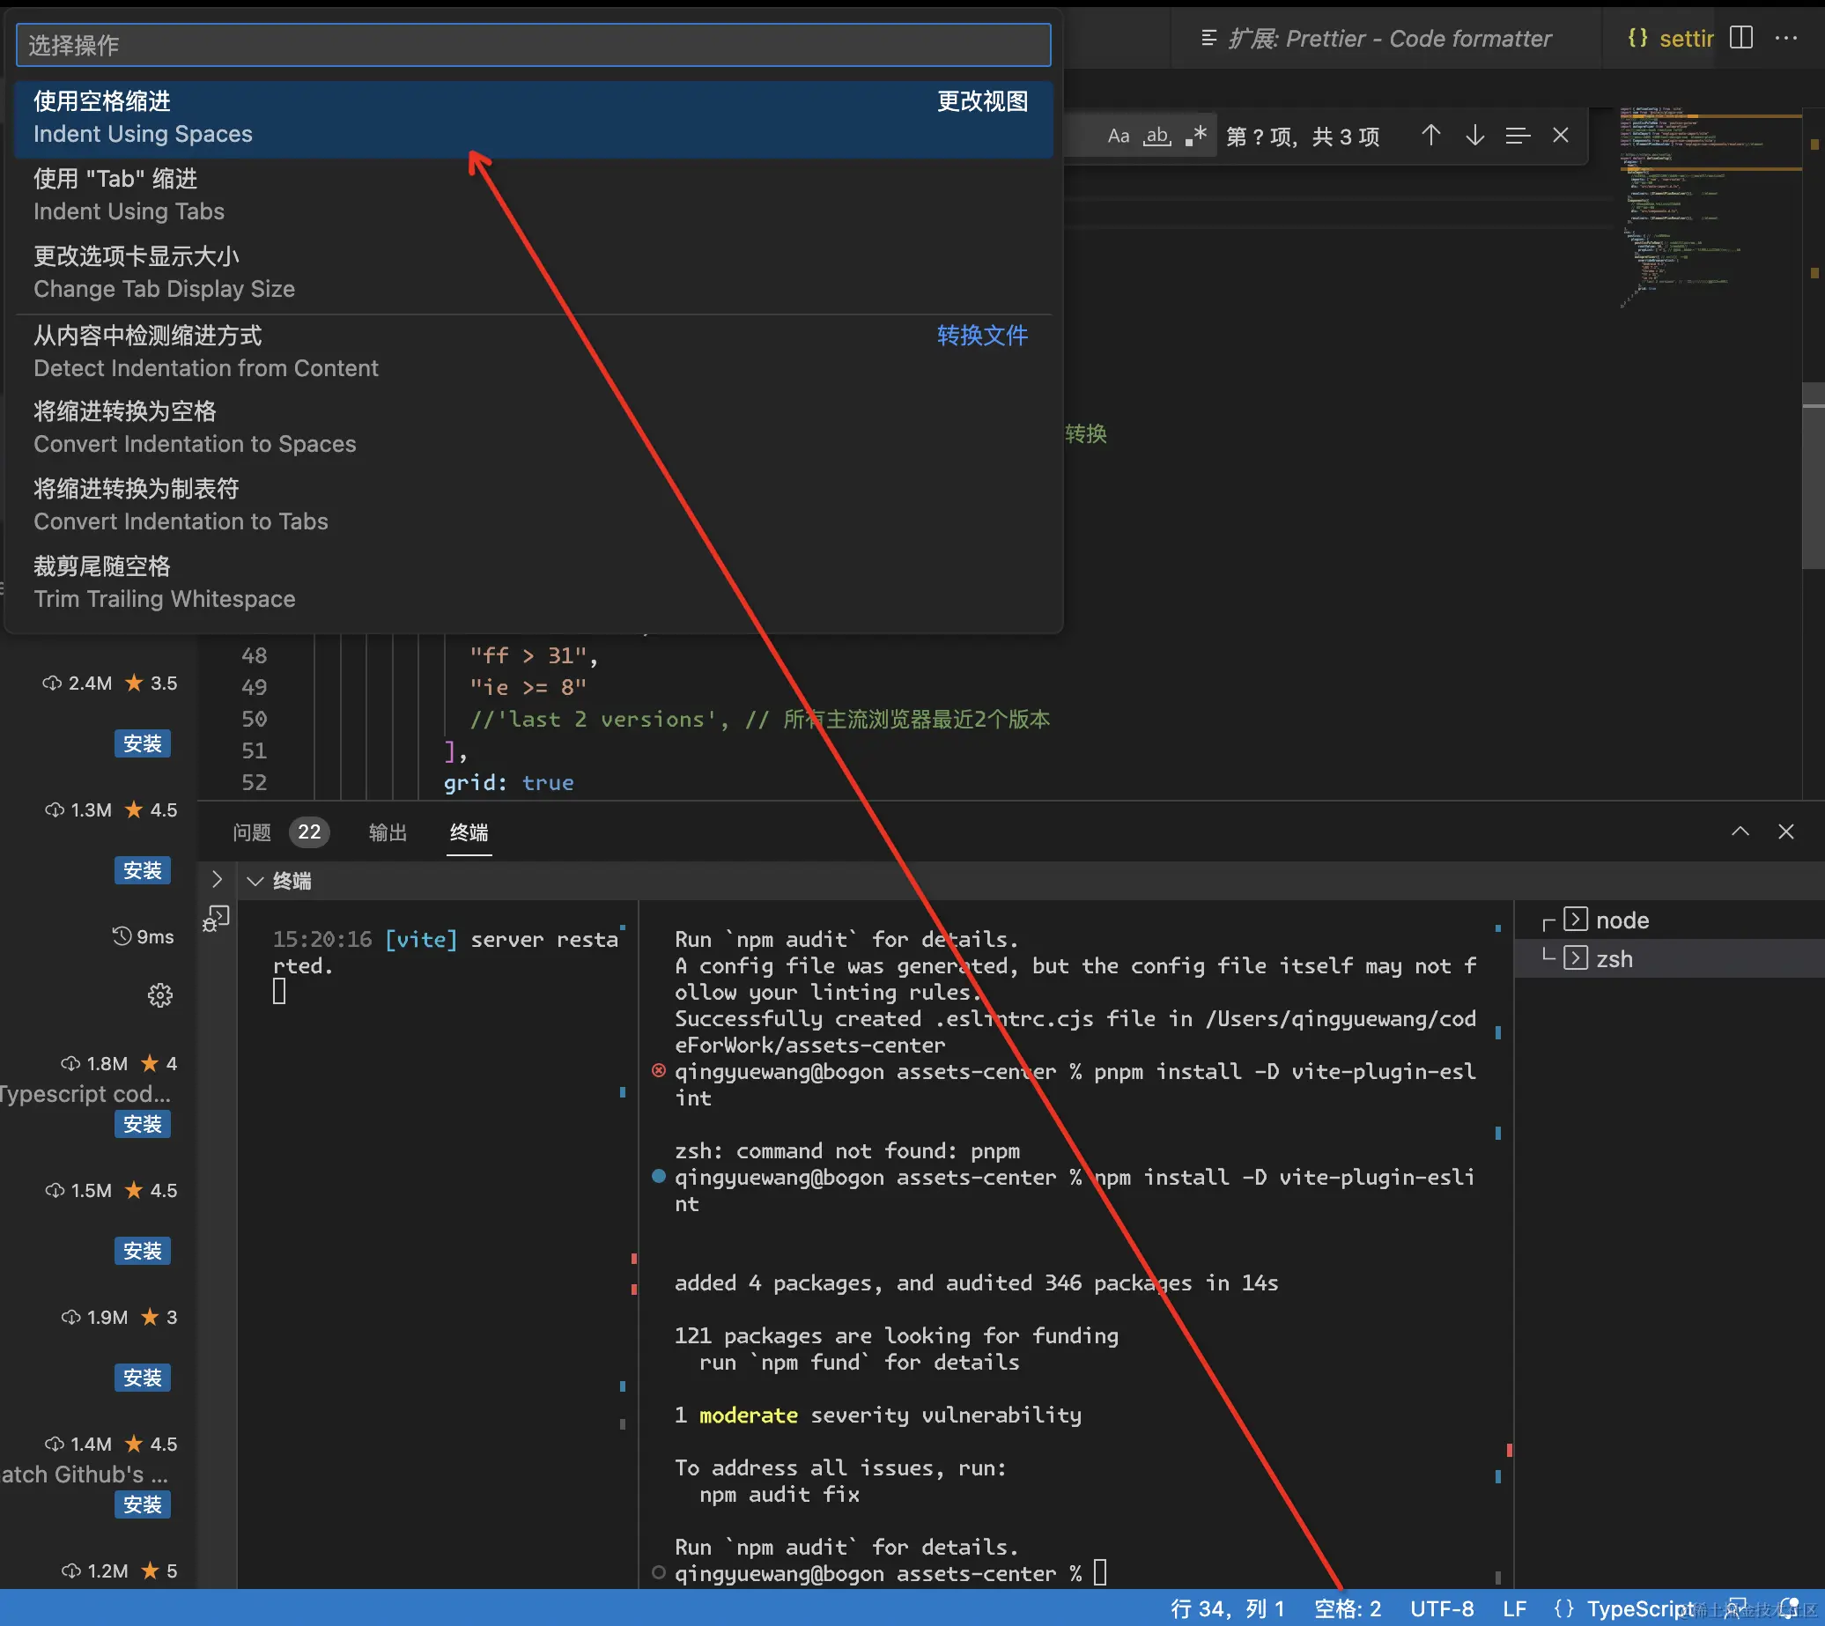Choose Convert Indentation to Spaces
Screen dimensions: 1825x1626
[x=533, y=428]
